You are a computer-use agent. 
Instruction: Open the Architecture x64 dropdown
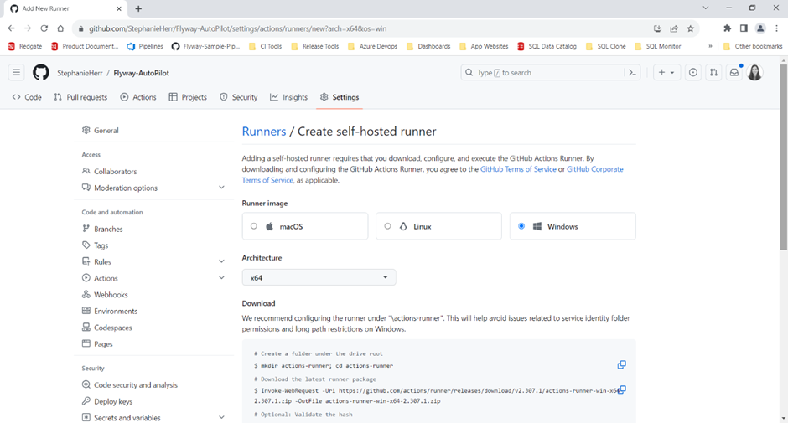point(319,277)
